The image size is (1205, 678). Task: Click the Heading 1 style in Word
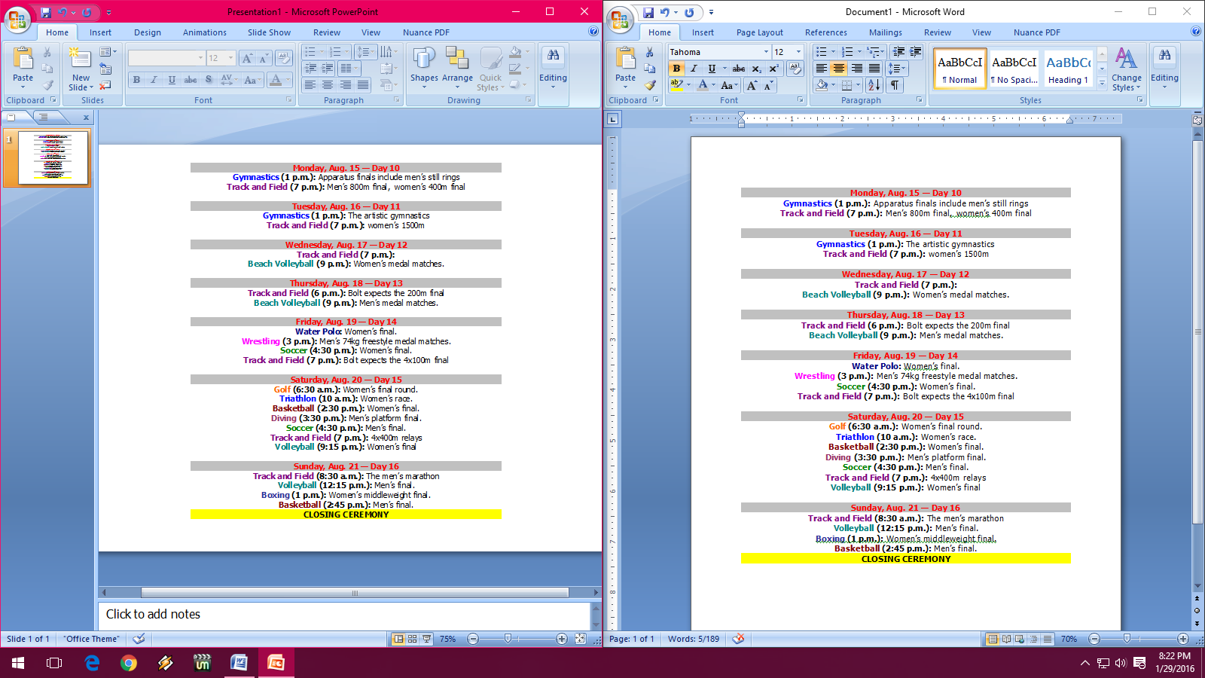click(x=1069, y=68)
